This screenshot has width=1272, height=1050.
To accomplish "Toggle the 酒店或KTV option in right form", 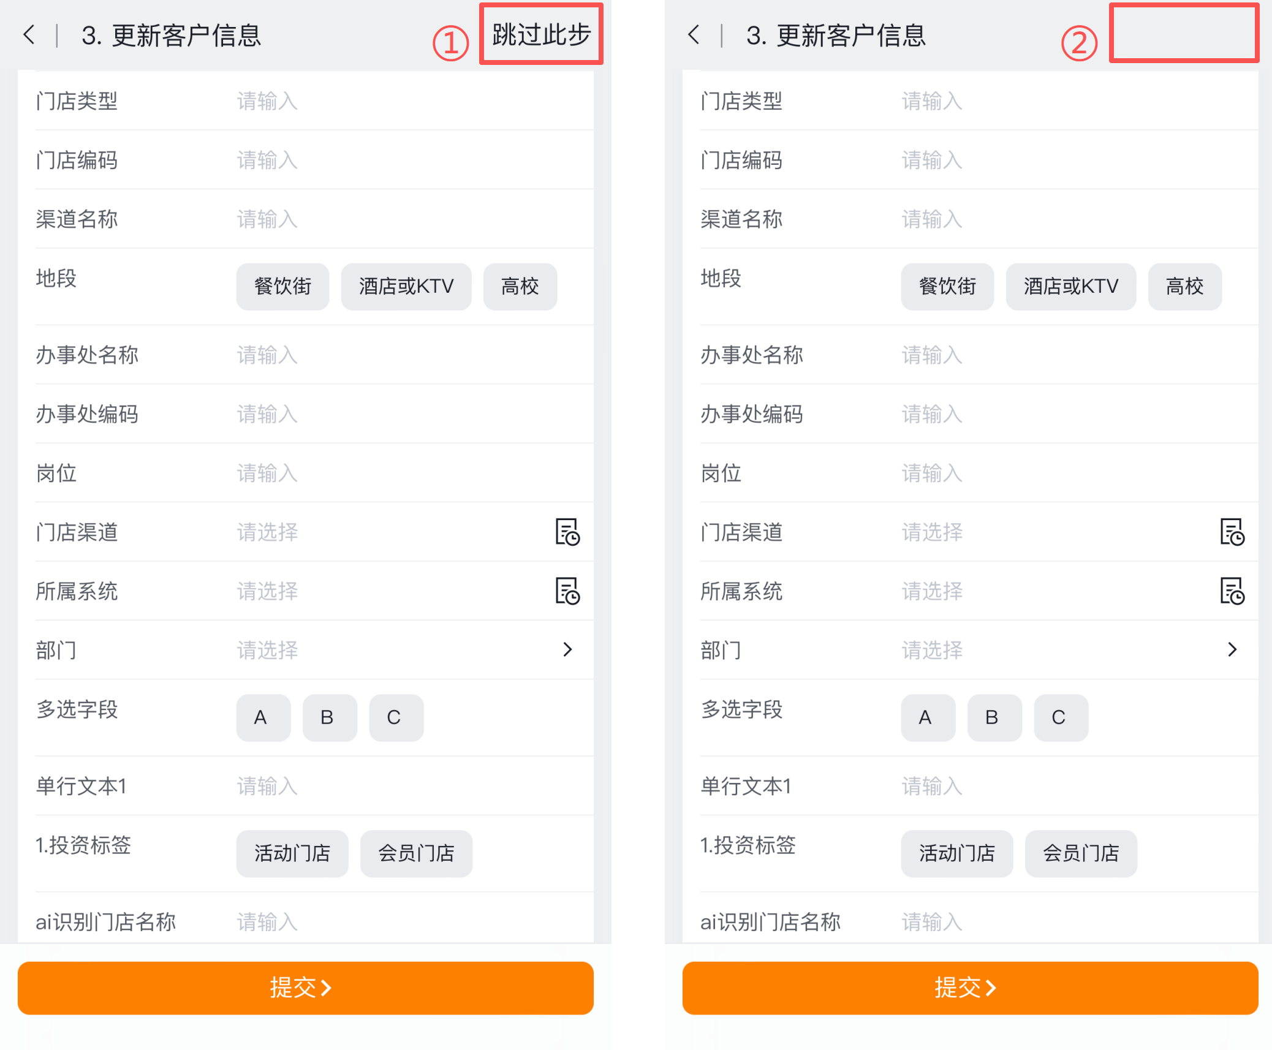I will coord(1070,287).
